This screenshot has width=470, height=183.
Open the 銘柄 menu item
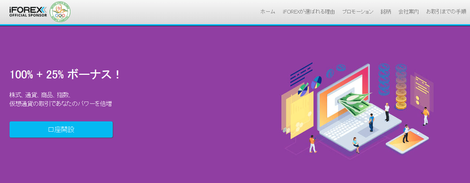click(x=386, y=12)
